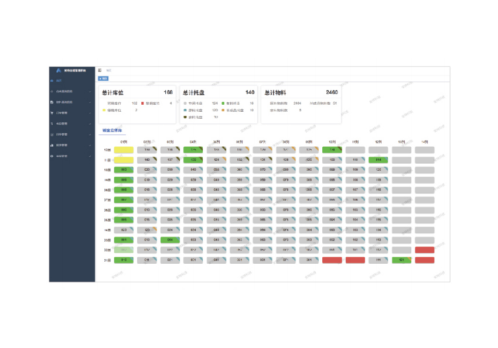This screenshot has height=348, width=498.
Task: Click the only green slot in column 12列
Action: 378,160
